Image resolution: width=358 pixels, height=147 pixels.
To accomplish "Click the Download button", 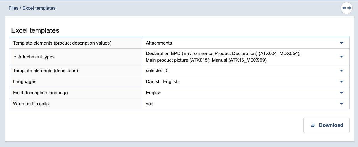I will pyautogui.click(x=326, y=125).
